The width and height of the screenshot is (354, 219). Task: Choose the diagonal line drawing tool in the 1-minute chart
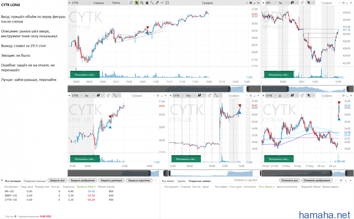click(152, 3)
